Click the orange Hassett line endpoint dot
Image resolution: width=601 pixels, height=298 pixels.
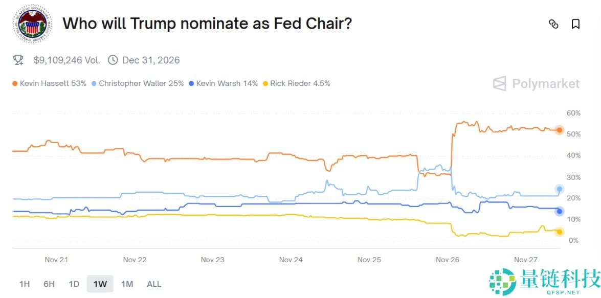pyautogui.click(x=560, y=130)
